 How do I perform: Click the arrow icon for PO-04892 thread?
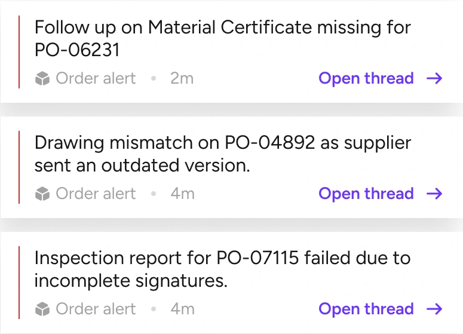point(435,194)
